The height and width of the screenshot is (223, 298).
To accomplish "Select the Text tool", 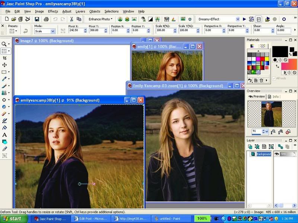I will (5, 135).
